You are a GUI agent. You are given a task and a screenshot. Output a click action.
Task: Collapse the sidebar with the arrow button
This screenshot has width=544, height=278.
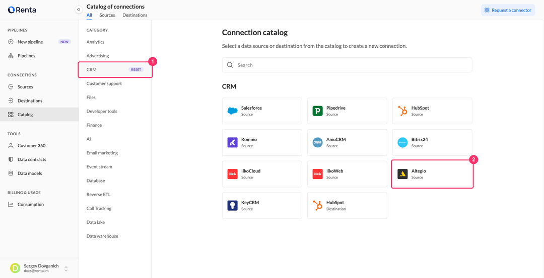pyautogui.click(x=79, y=10)
